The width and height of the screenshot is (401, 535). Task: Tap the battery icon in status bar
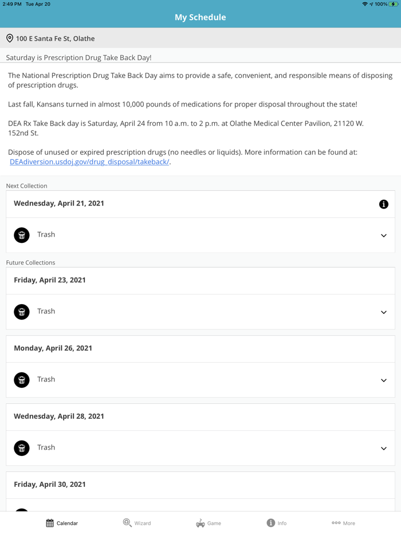click(x=394, y=4)
